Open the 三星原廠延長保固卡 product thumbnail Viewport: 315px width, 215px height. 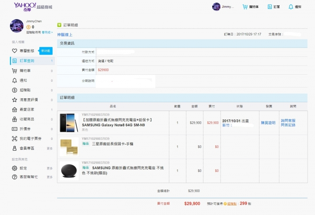tap(69, 147)
